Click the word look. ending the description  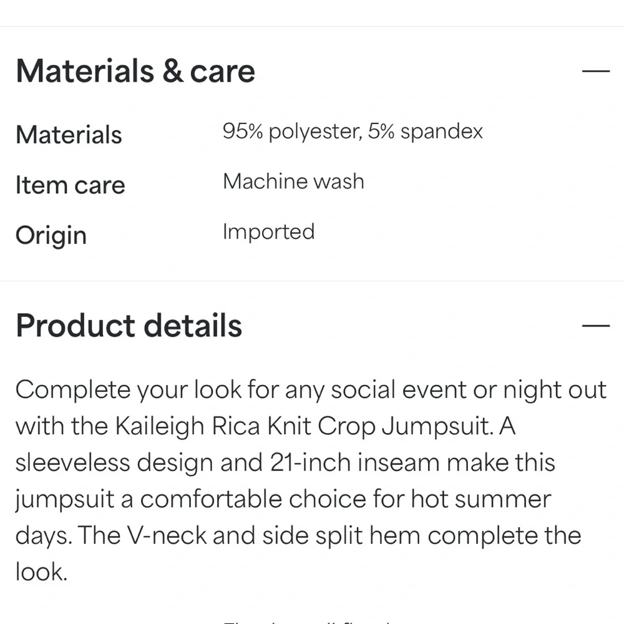click(41, 572)
